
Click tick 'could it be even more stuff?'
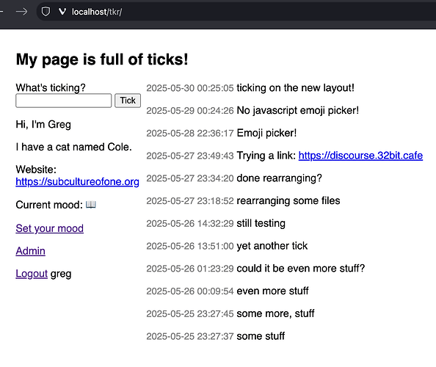pyautogui.click(x=301, y=269)
